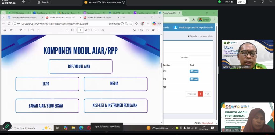The height and width of the screenshot is (135, 275).
Task: Click the Chrome downloads icon
Action: coord(194,19)
